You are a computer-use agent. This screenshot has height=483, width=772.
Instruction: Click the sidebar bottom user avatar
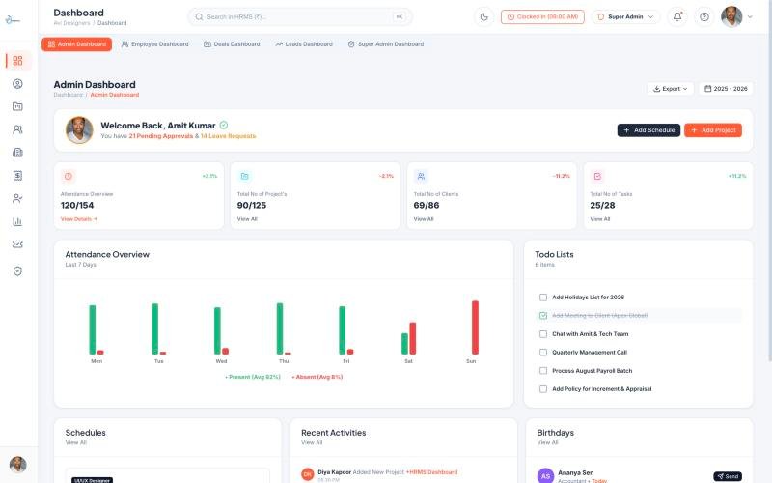click(x=18, y=465)
